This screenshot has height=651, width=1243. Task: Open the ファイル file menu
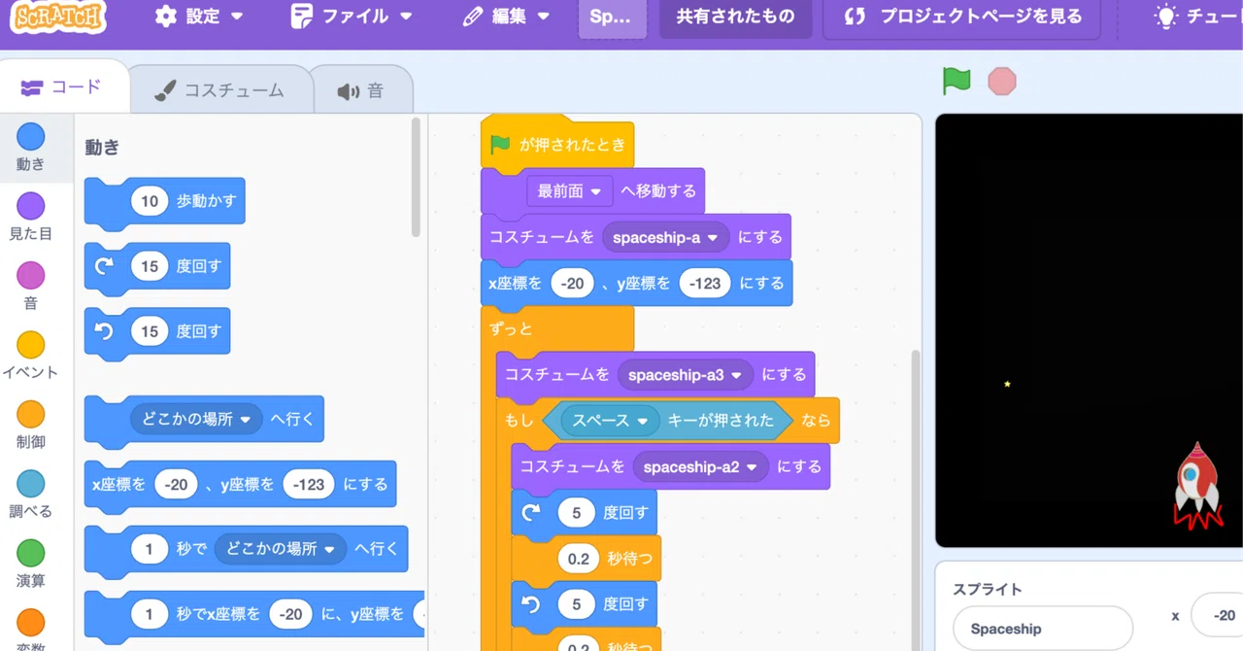click(352, 17)
